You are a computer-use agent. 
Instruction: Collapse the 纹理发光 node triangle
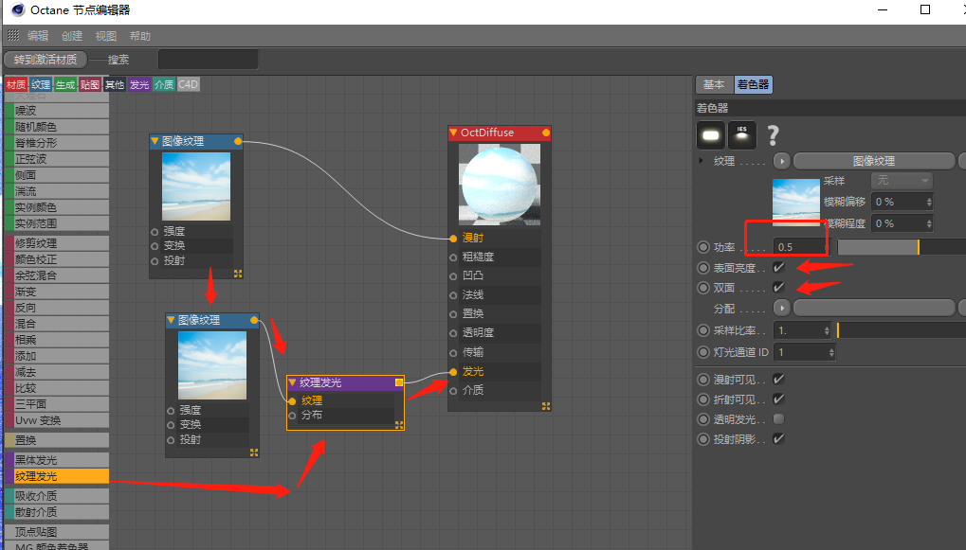293,382
